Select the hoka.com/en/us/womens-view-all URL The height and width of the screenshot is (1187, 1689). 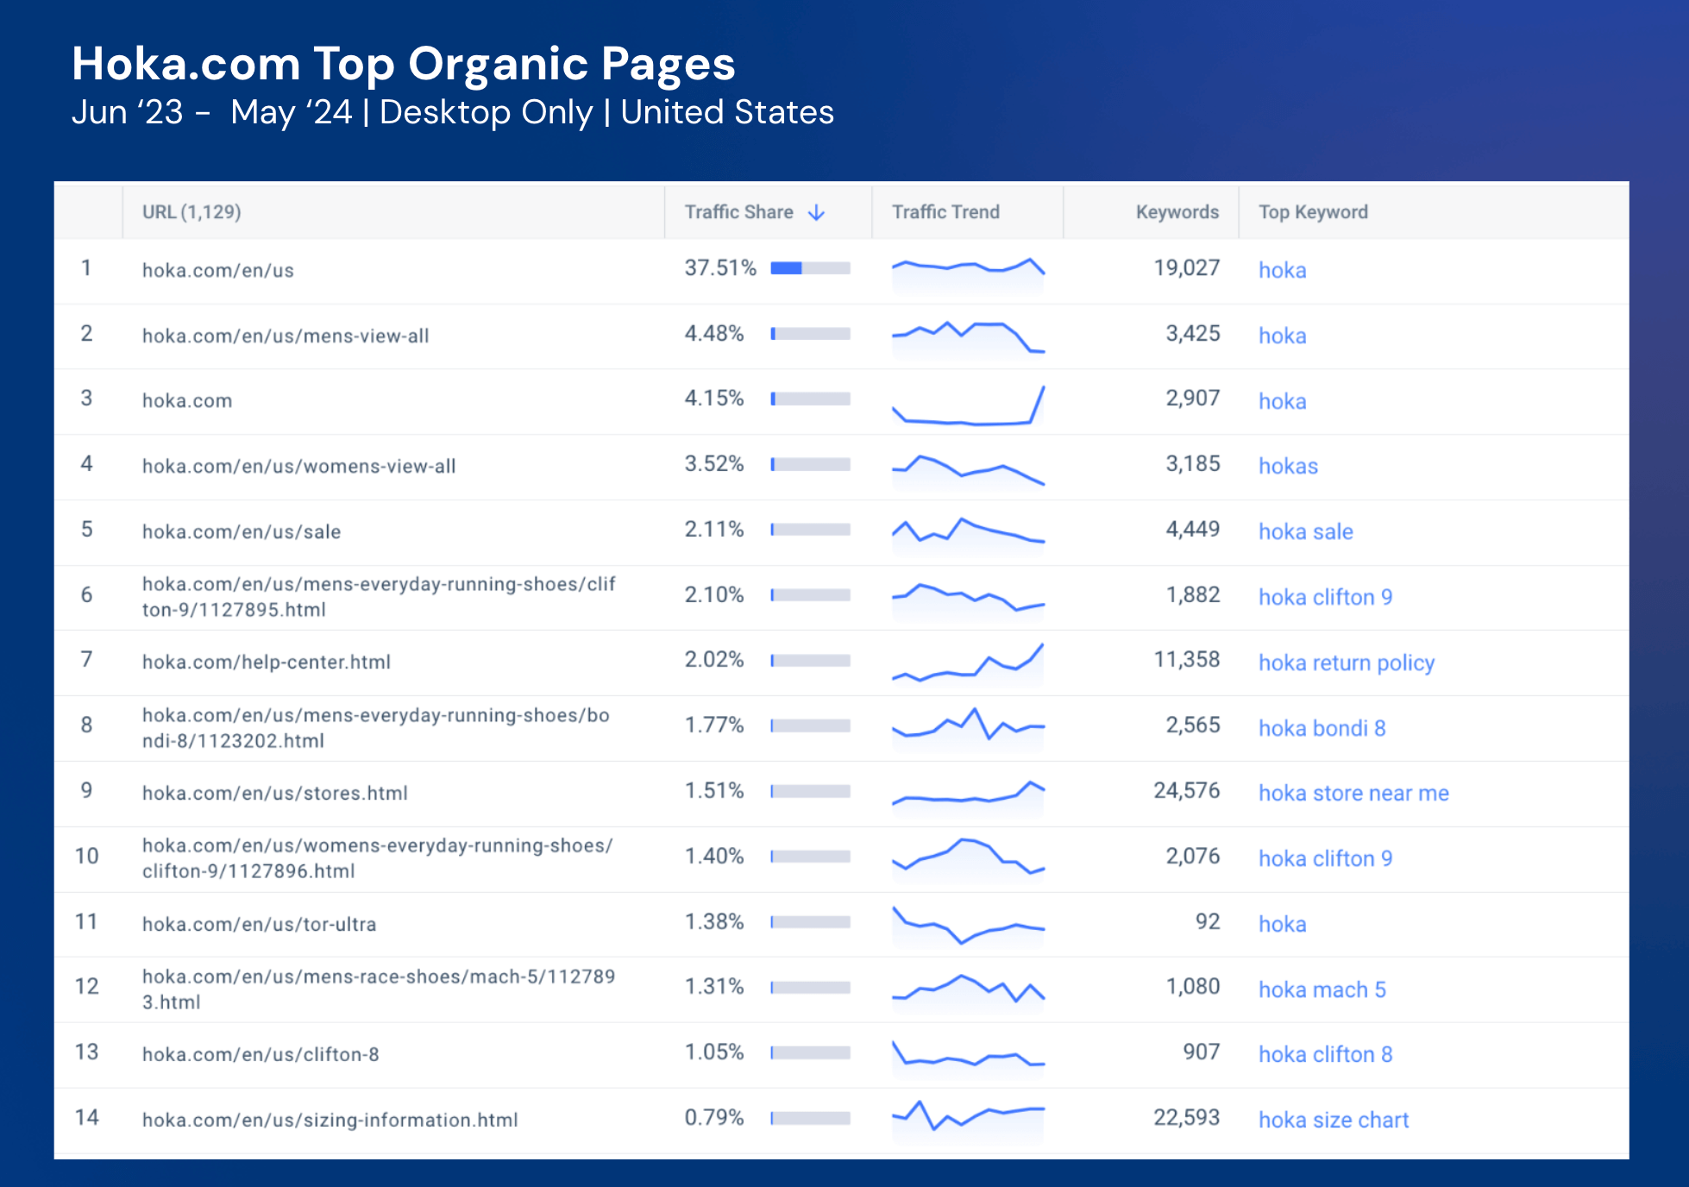pos(298,467)
